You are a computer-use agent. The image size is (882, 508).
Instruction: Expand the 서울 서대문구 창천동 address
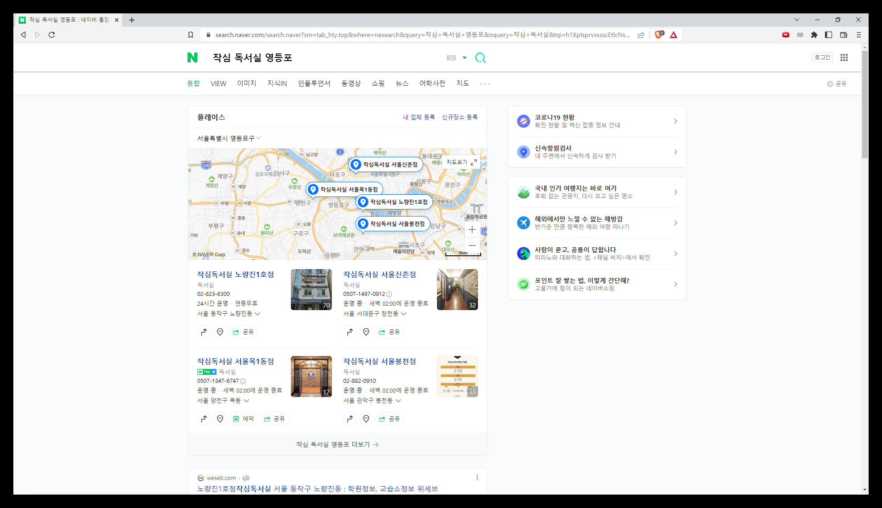pyautogui.click(x=375, y=314)
